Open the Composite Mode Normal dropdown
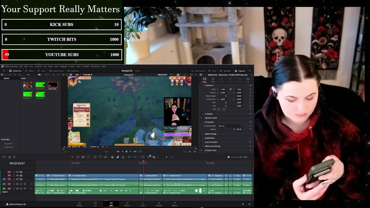 tap(230, 126)
